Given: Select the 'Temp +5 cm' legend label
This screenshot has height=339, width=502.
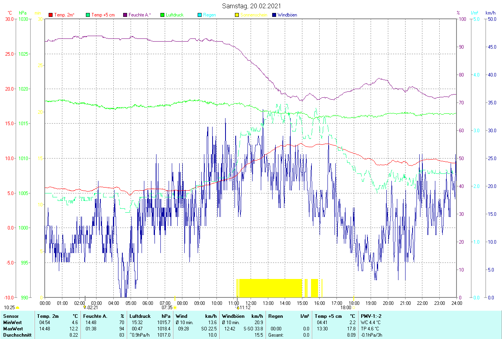Looking at the screenshot, I should click(103, 15).
